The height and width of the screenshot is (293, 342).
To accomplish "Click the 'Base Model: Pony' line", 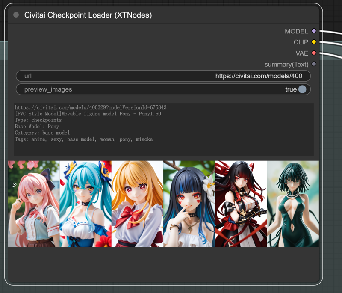I will click(x=37, y=127).
